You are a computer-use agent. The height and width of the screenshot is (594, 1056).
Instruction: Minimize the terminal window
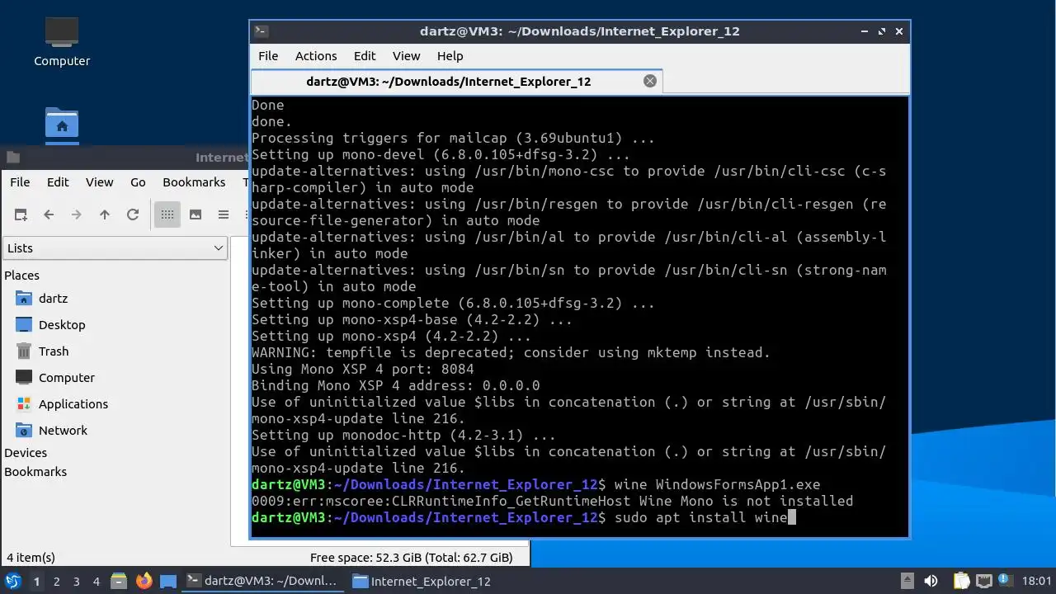point(865,31)
